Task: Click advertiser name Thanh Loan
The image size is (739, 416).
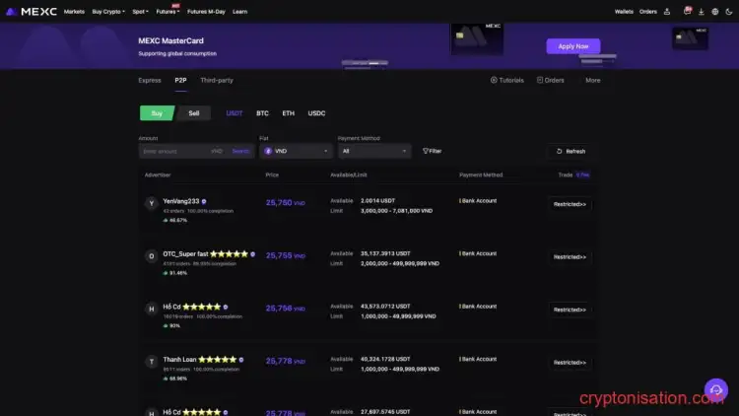Action: 179,360
